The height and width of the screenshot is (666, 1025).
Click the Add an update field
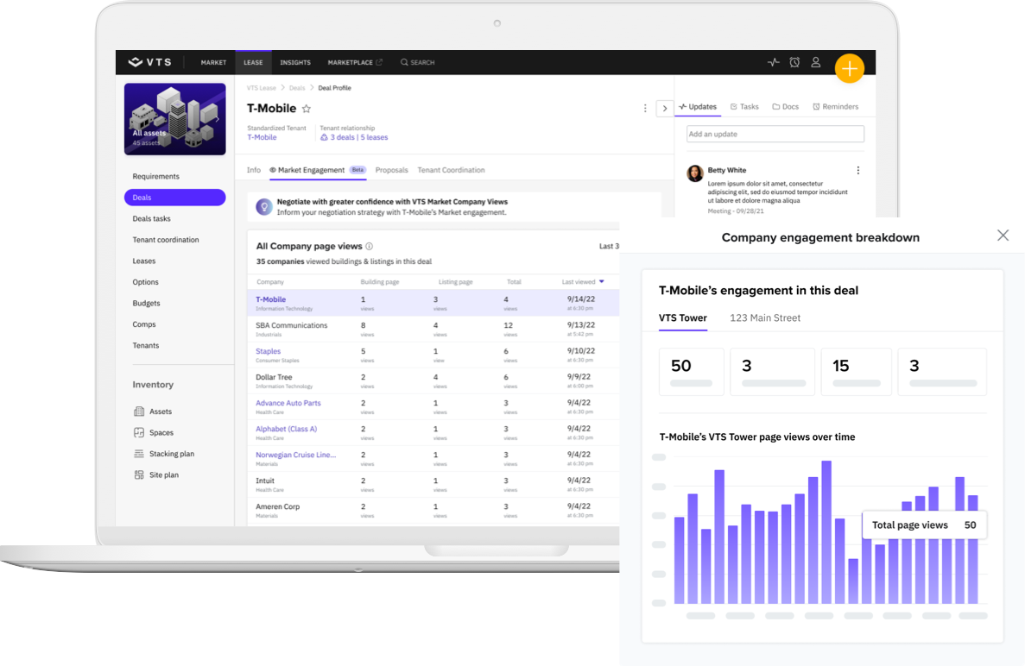tap(775, 135)
